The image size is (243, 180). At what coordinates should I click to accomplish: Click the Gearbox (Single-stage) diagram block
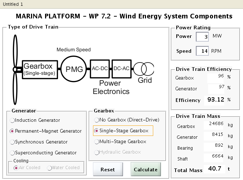coord(39,69)
